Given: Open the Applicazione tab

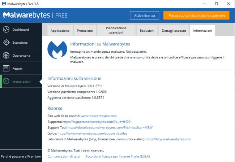Looking at the screenshot, I should [60, 31].
